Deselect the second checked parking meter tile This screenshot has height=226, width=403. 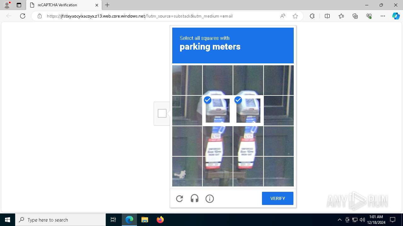click(248, 110)
